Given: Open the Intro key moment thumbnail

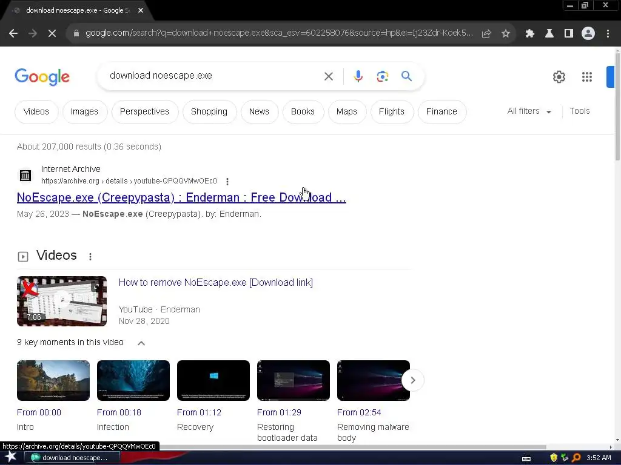Looking at the screenshot, I should [x=53, y=380].
